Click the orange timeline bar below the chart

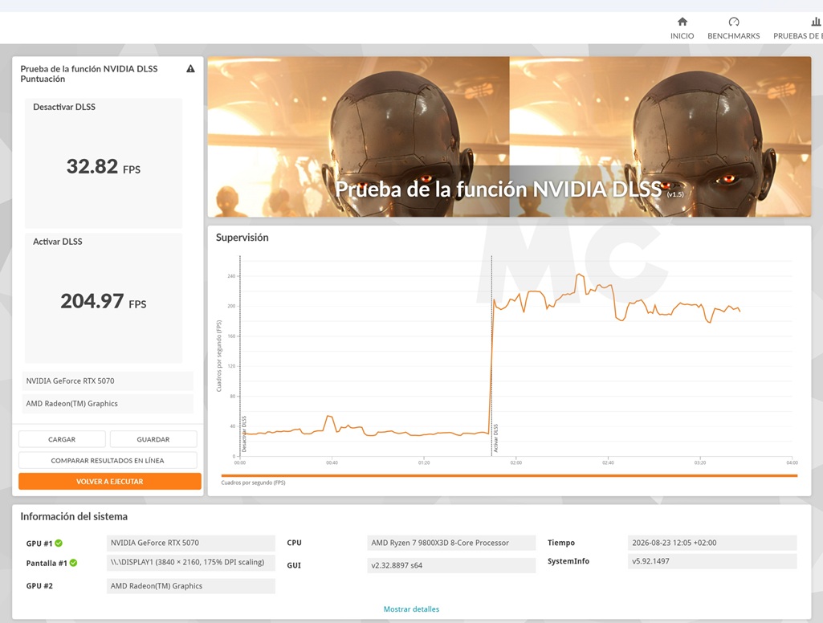click(x=509, y=475)
